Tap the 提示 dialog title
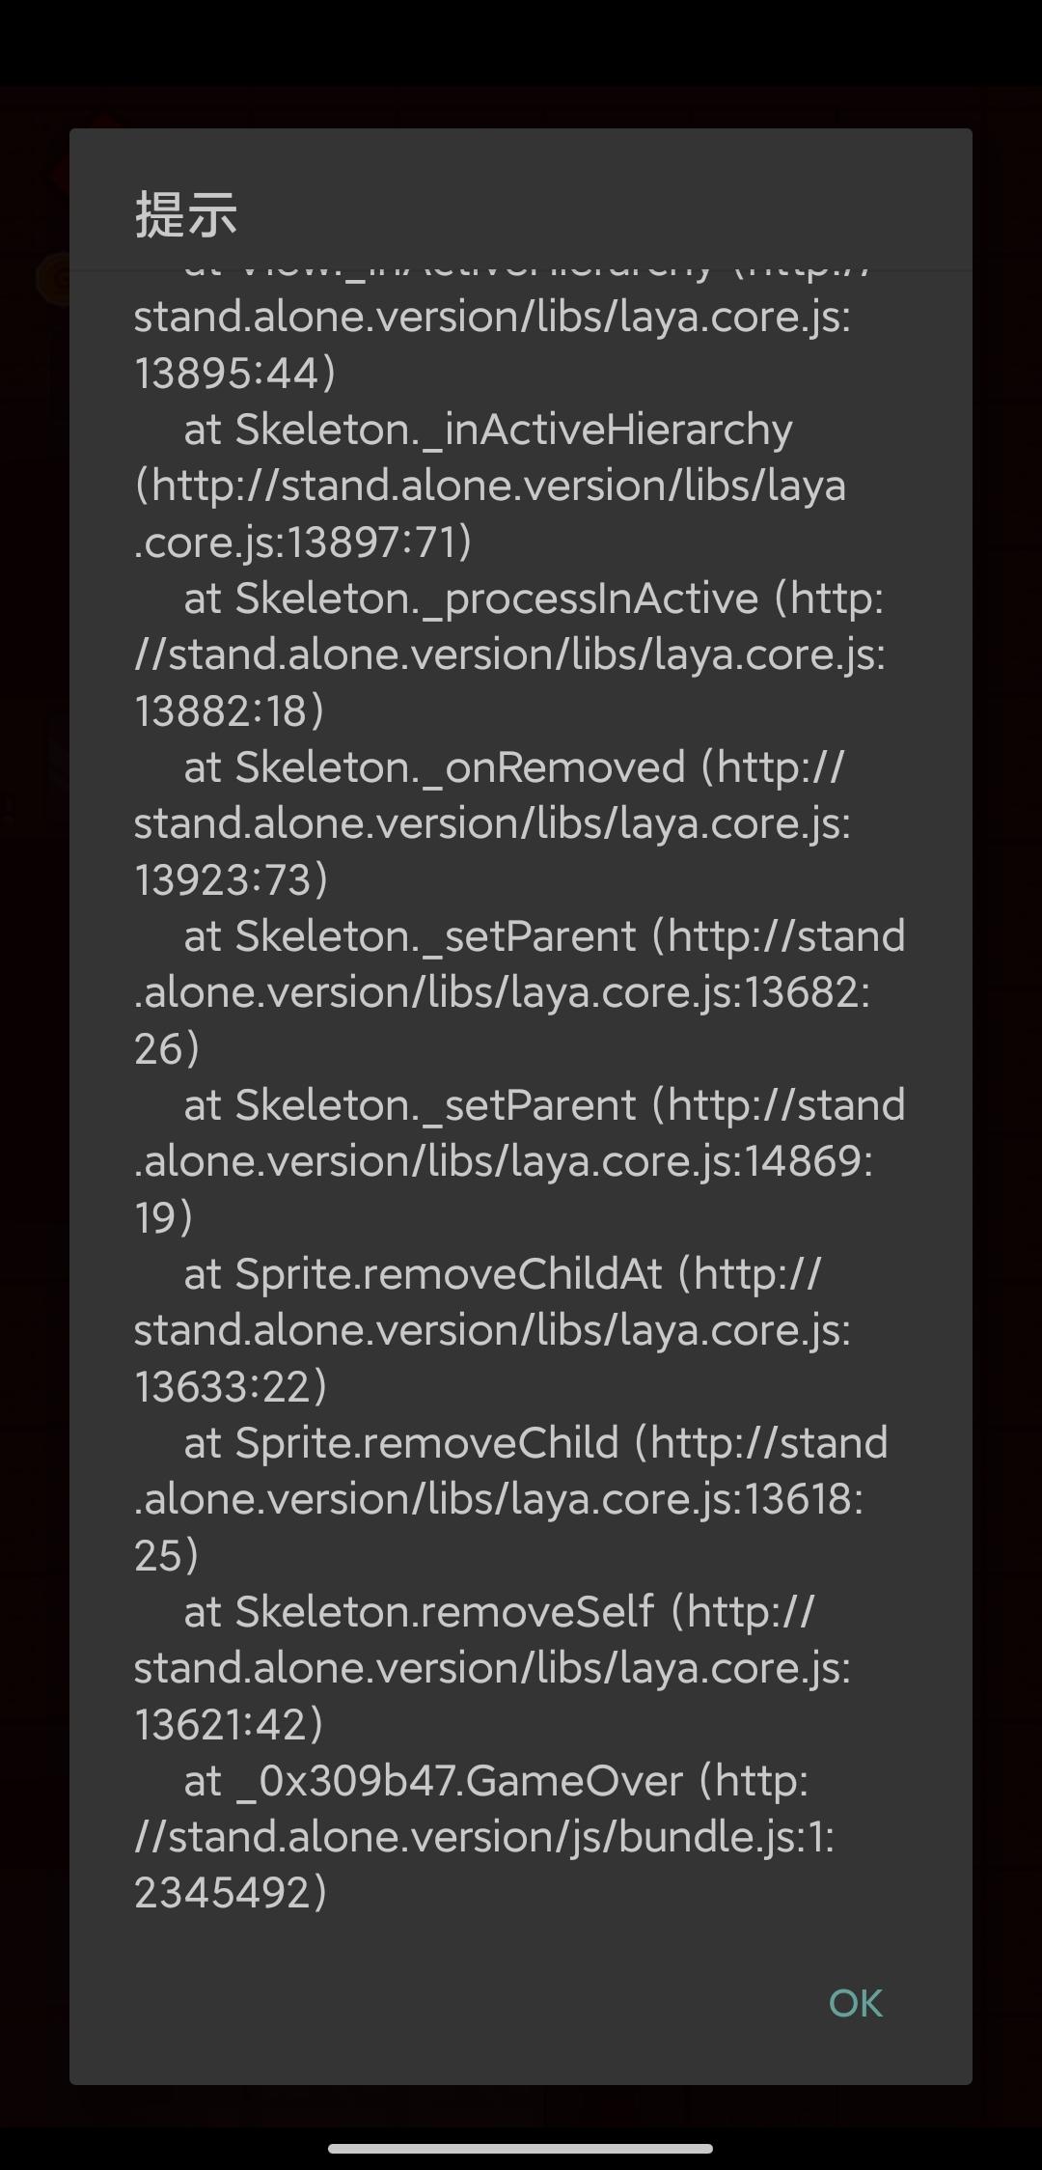Image resolution: width=1042 pixels, height=2170 pixels. tap(186, 213)
